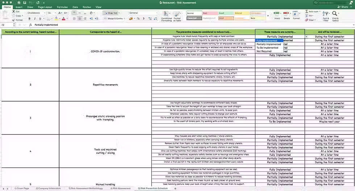Viewport: 355px width, 191px height.
Task: Toggle Underline formatting
Action: pyautogui.click(x=40, y=18)
